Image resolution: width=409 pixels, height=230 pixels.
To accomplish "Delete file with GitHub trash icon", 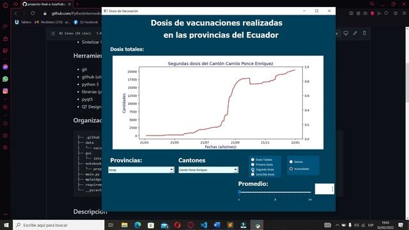I will tap(364, 33).
